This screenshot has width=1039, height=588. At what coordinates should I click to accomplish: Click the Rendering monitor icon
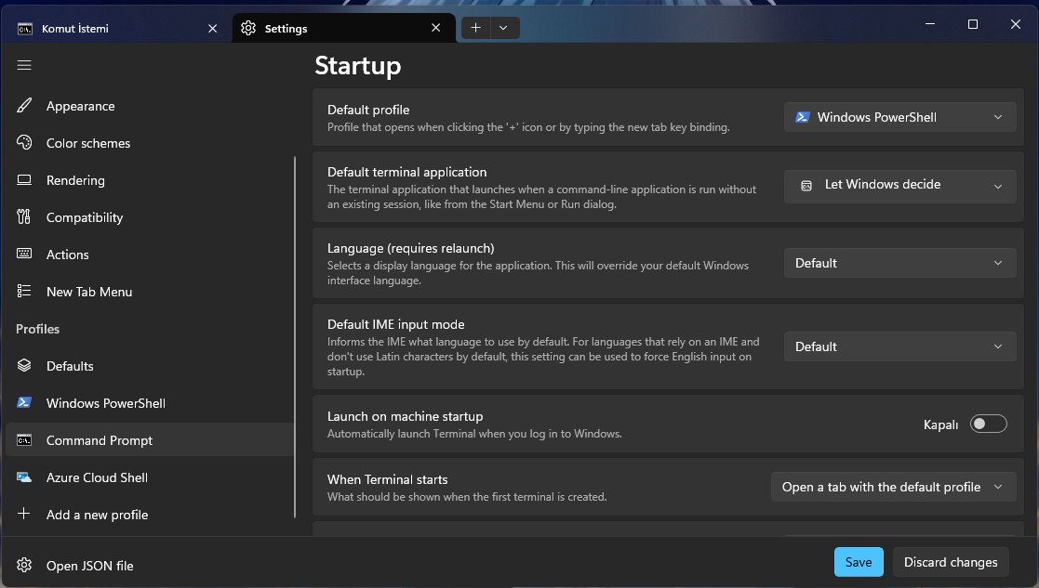click(24, 180)
